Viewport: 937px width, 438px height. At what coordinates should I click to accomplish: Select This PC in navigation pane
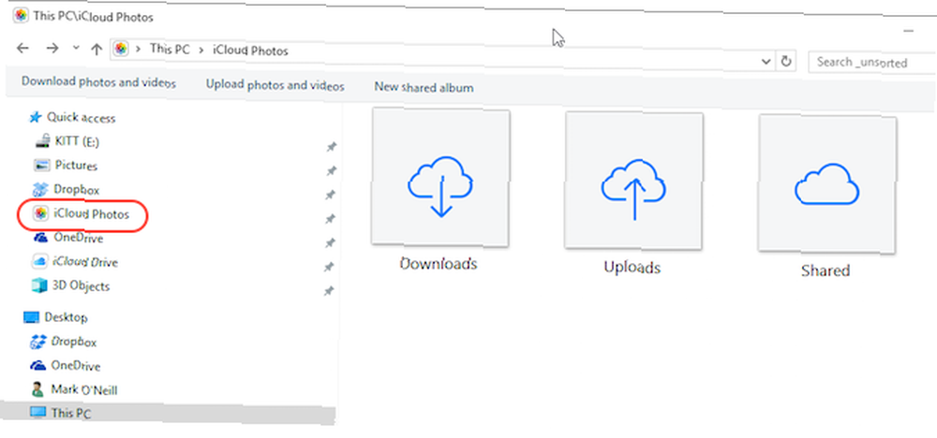click(70, 413)
